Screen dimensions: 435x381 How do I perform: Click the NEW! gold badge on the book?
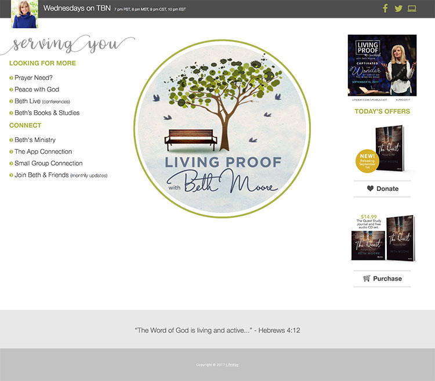click(x=367, y=161)
